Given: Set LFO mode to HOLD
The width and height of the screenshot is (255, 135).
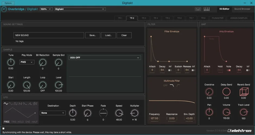Looking at the screenshot, I should point(21,122).
